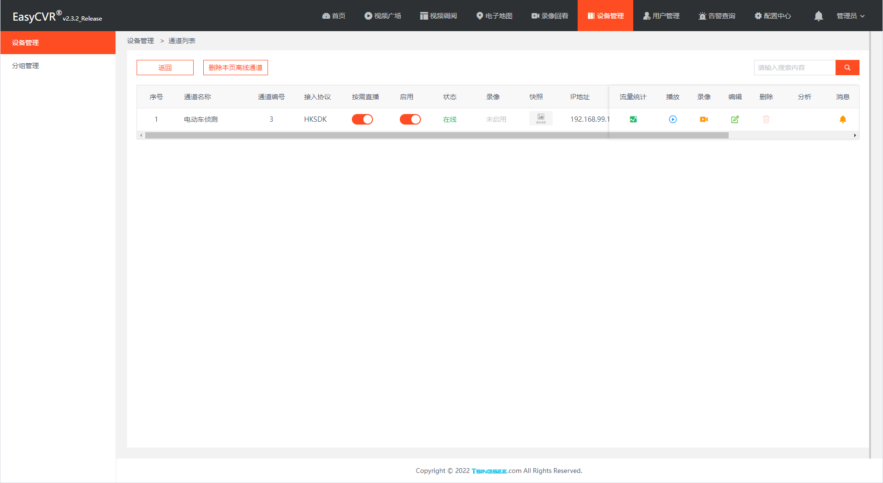Viewport: 883px width, 483px height.
Task: Click the orange recording camera icon
Action: pos(704,119)
